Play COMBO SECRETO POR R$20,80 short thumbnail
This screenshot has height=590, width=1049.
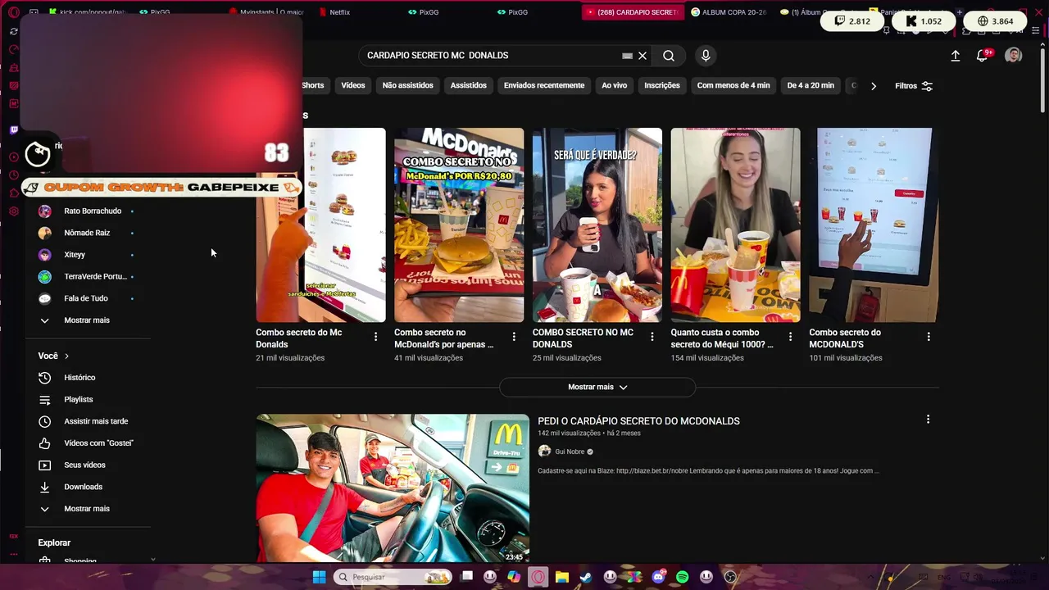click(x=459, y=225)
